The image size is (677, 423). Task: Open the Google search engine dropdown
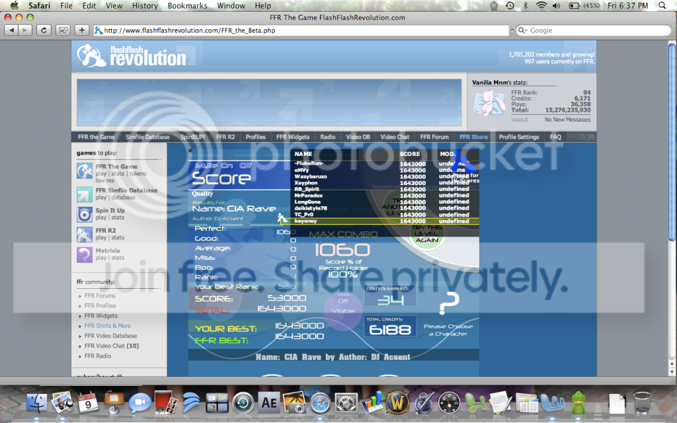(x=522, y=30)
